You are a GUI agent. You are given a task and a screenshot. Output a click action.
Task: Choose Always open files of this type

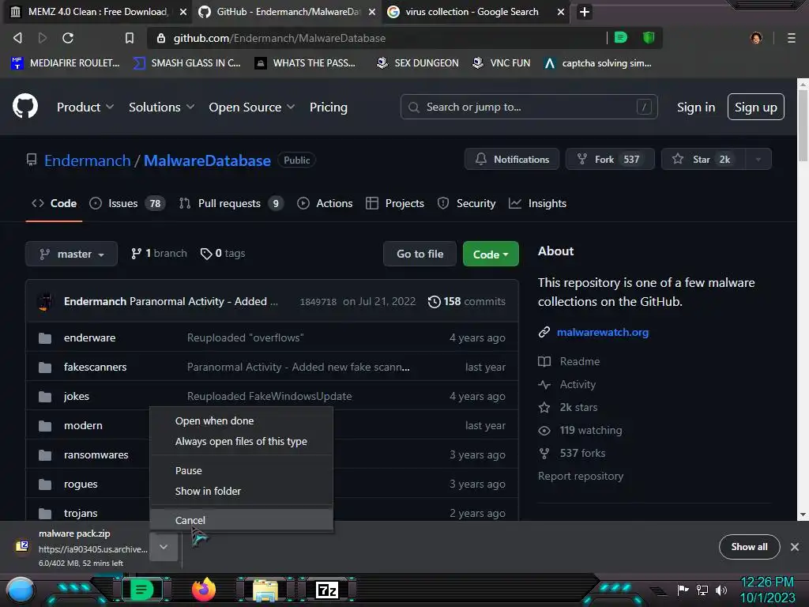[x=241, y=441]
